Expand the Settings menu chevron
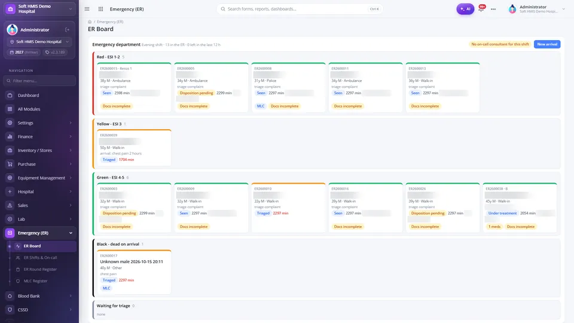Image resolution: width=574 pixels, height=323 pixels. [71, 123]
